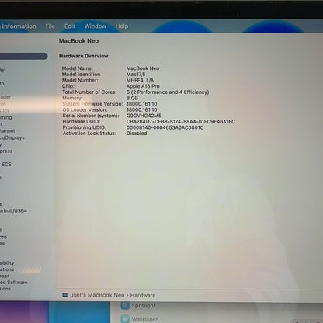Open the File menu
The image size is (323, 323).
tap(50, 26)
